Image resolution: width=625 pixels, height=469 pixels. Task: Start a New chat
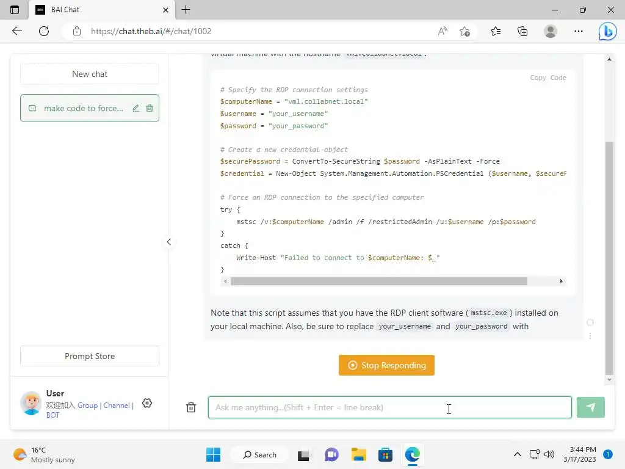(90, 74)
